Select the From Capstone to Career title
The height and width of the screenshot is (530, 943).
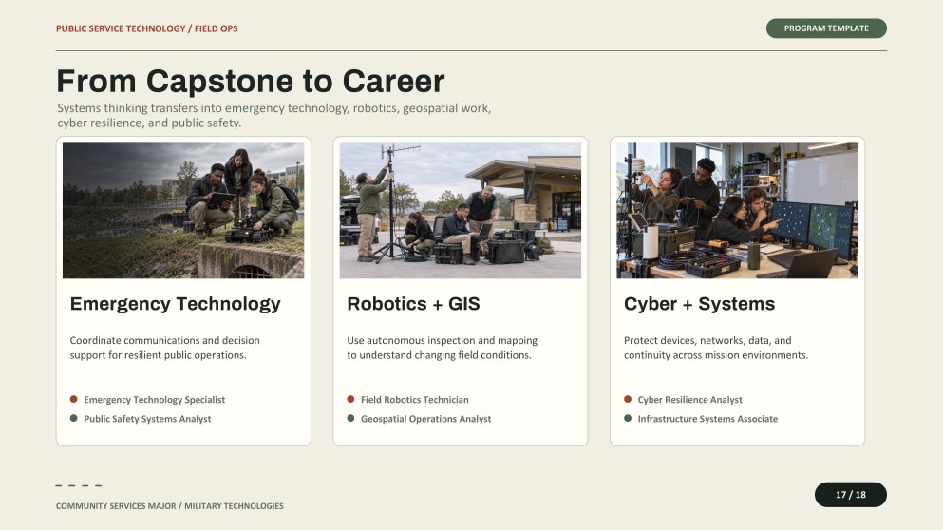tap(250, 82)
